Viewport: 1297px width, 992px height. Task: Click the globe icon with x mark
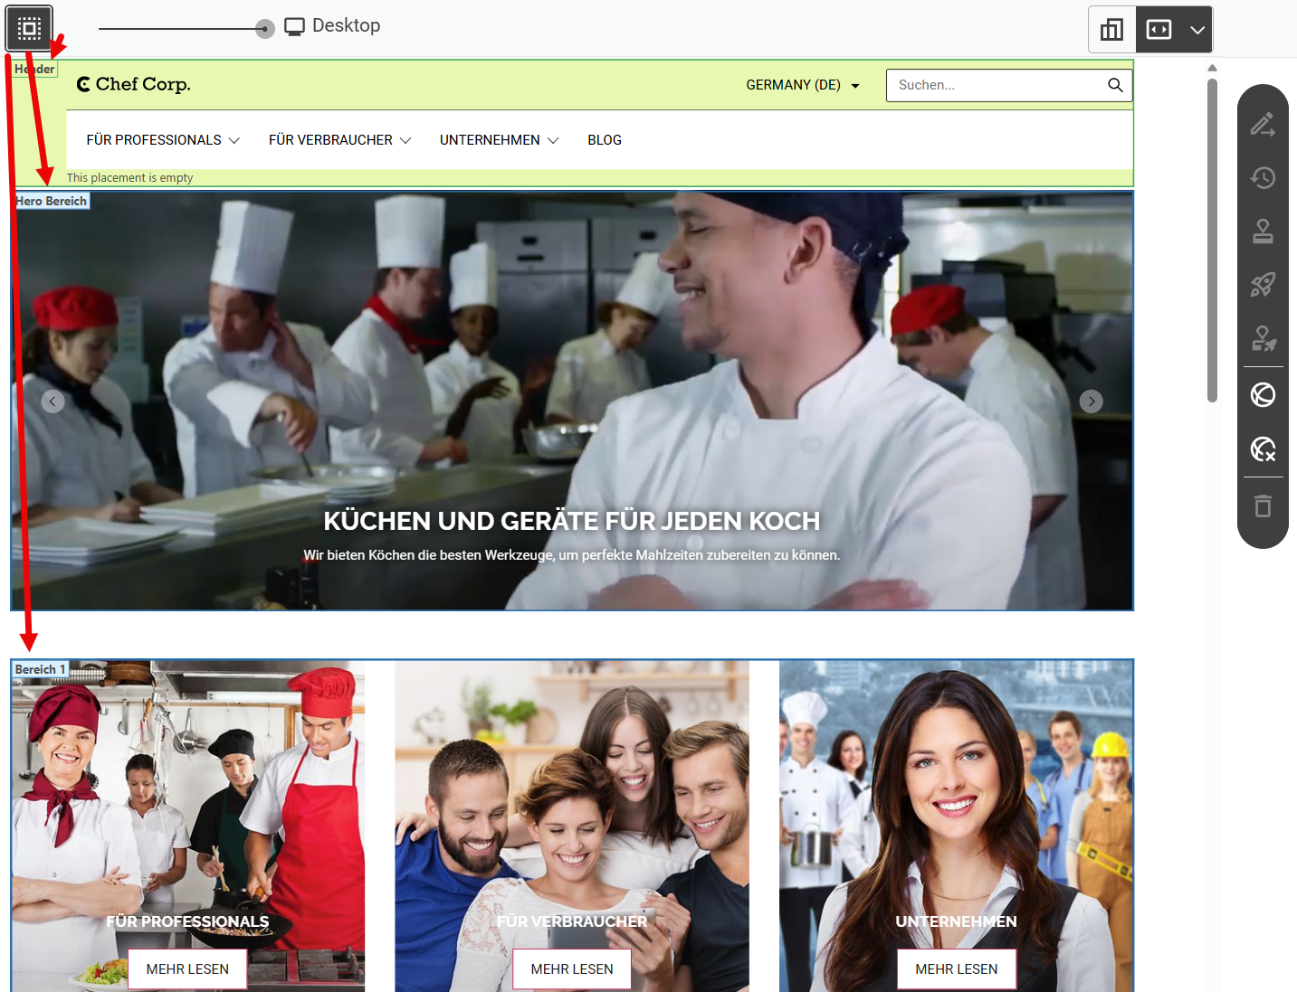pyautogui.click(x=1263, y=449)
